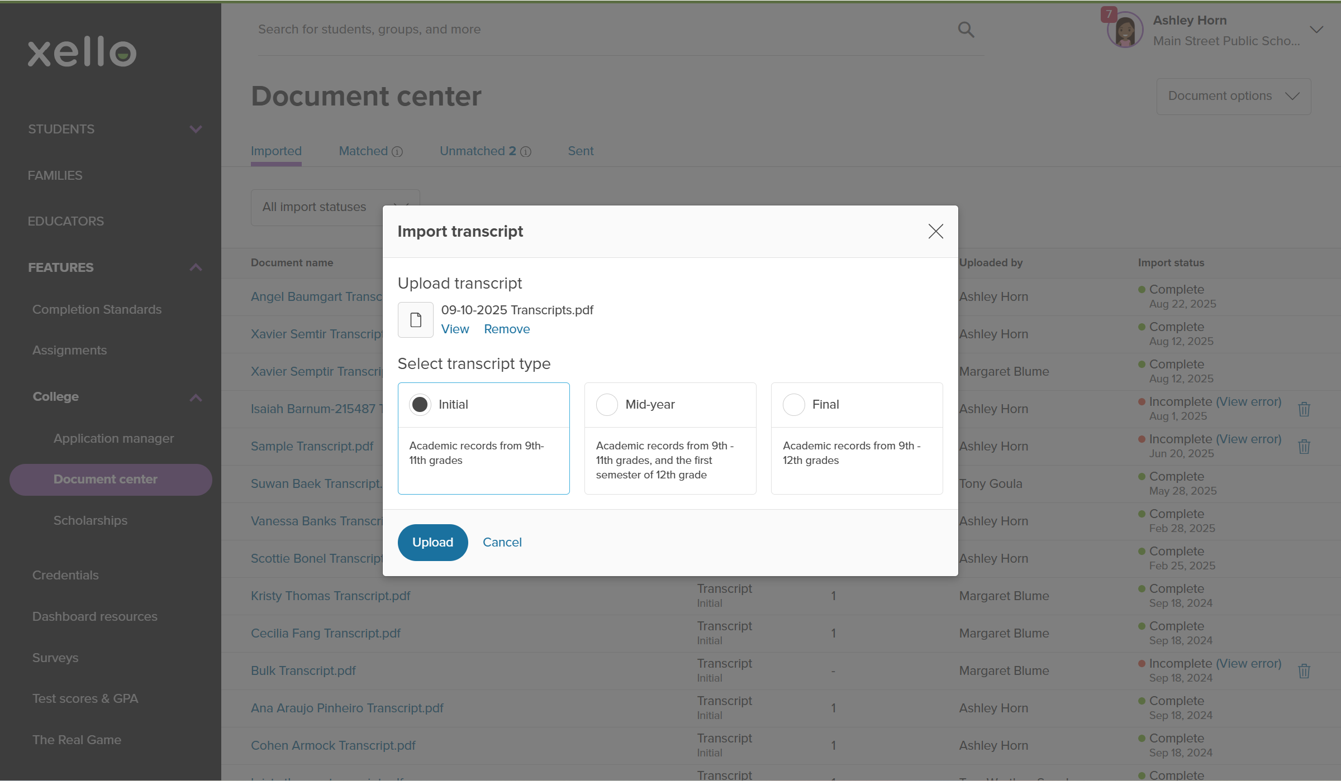Open Ana Araujo Pinheiro Transcript.pdf

pyautogui.click(x=347, y=708)
